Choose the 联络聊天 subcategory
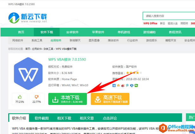Viewport: 195px width, 134px height. point(75,40)
